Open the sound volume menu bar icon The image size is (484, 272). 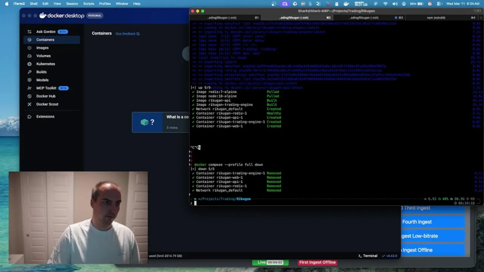pos(395,4)
